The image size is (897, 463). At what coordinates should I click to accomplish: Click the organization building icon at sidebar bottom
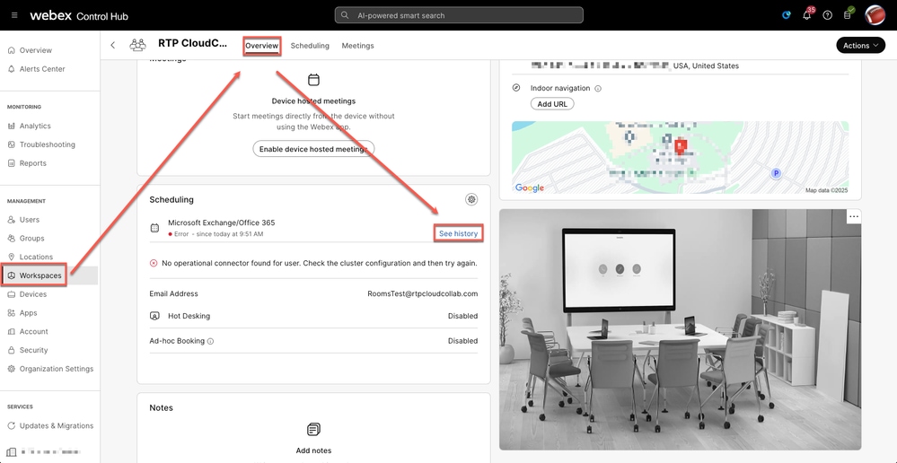pos(11,451)
